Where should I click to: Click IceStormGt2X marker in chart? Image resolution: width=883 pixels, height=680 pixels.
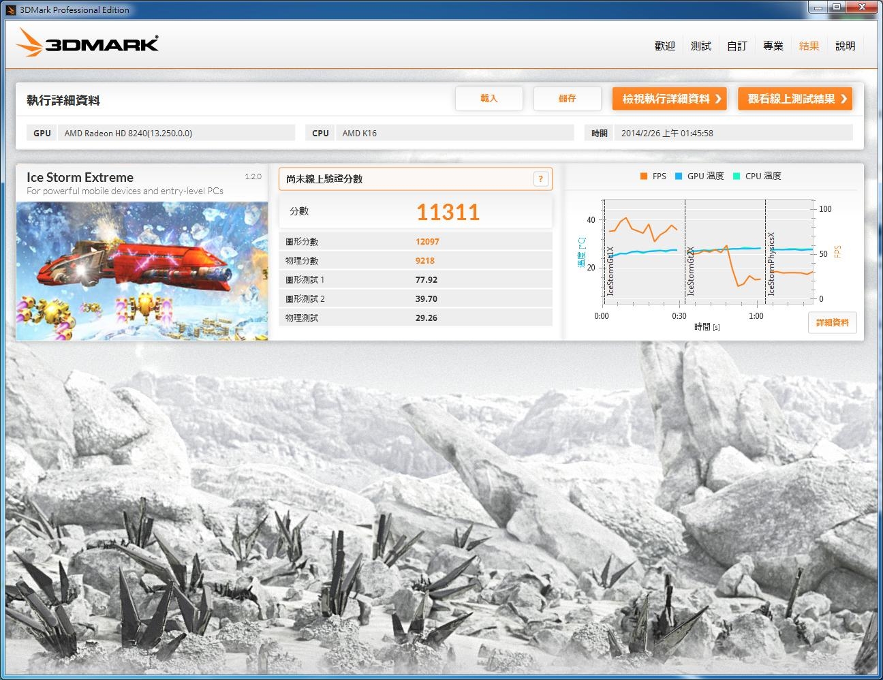click(x=691, y=271)
